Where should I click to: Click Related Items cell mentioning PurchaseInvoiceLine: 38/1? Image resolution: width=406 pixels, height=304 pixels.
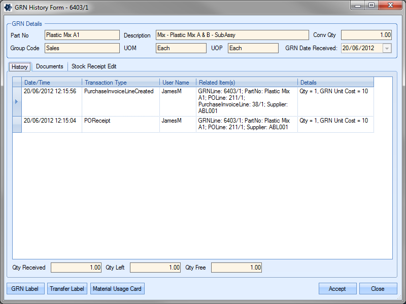247,102
